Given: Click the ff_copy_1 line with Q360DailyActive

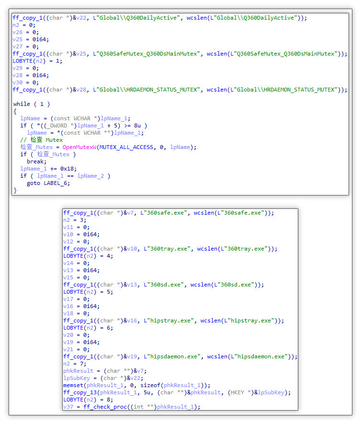Looking at the screenshot, I should pyautogui.click(x=160, y=18).
